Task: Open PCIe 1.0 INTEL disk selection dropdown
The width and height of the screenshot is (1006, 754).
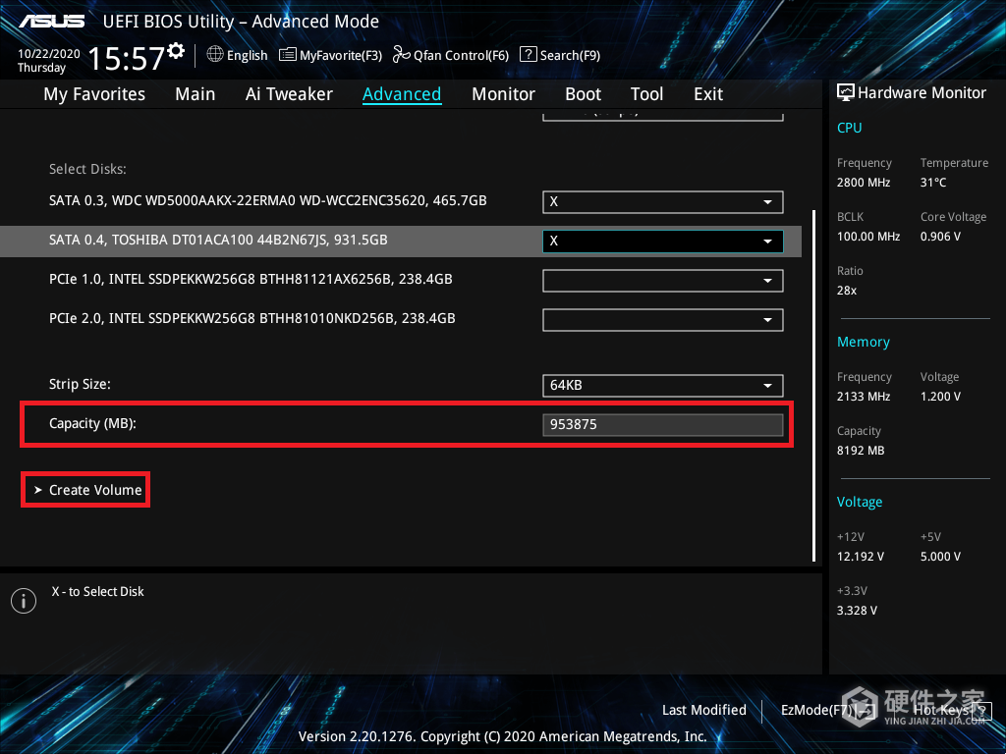Action: (663, 281)
